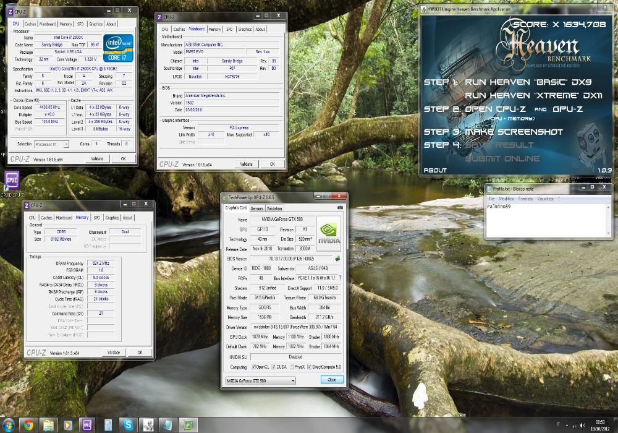Image resolution: width=618 pixels, height=433 pixels.
Task: Open the Modifica menu in Notepad
Action: (x=506, y=199)
